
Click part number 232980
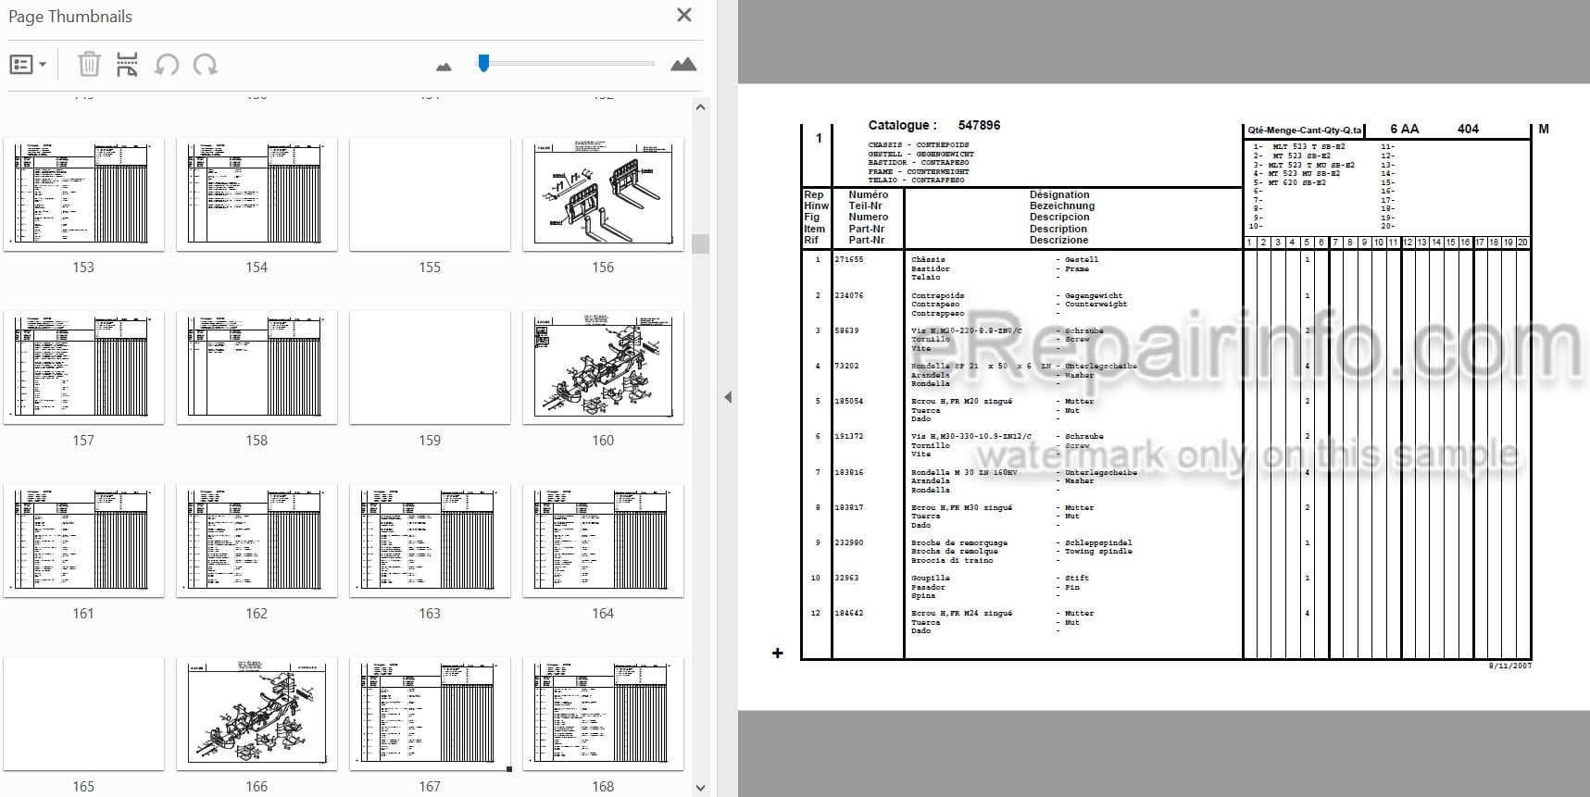coord(848,542)
